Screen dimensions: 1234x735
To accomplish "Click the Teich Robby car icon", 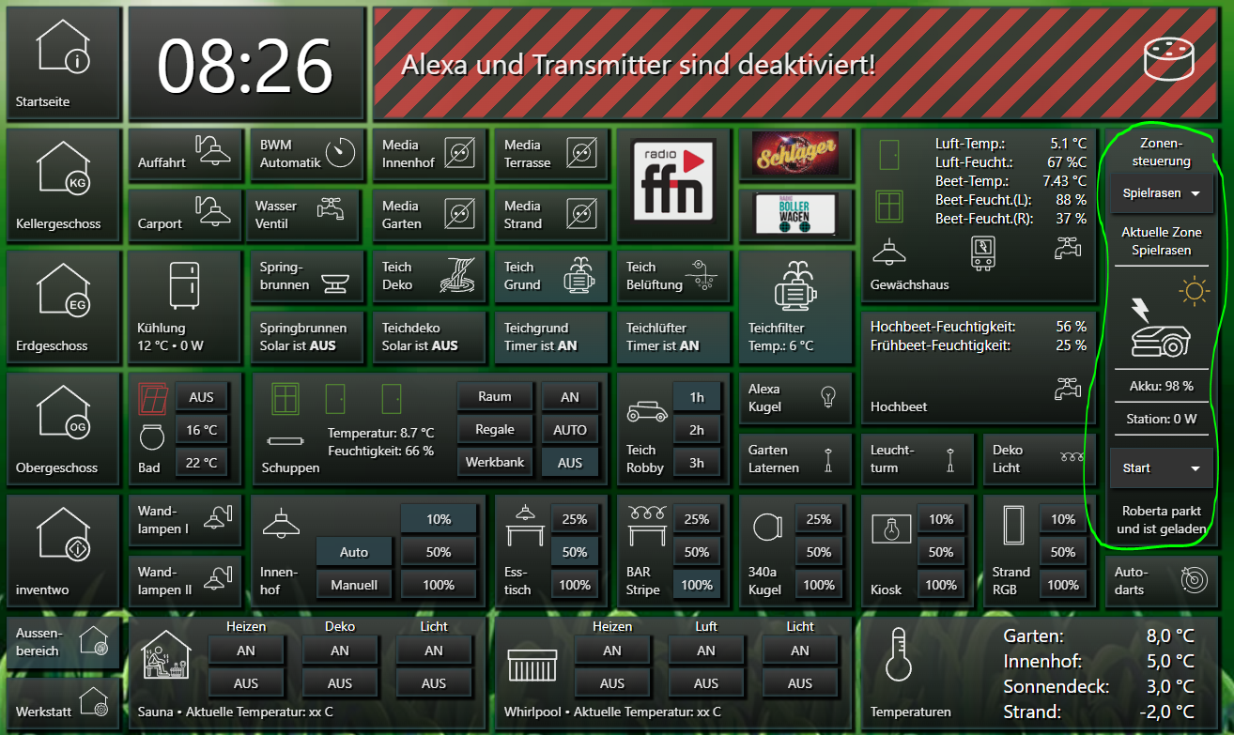I will click(x=646, y=412).
